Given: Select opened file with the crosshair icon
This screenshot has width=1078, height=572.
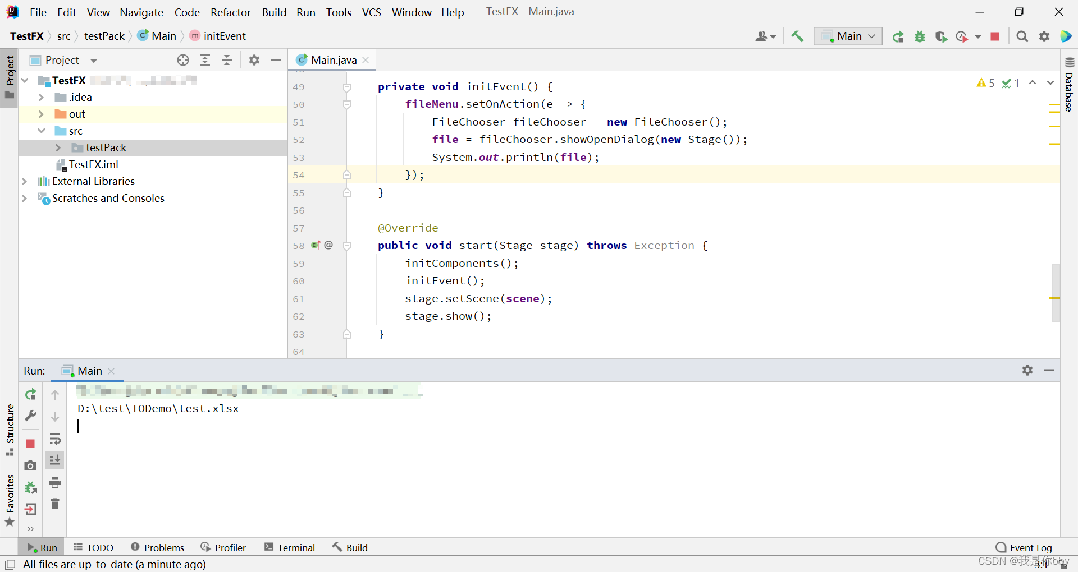Looking at the screenshot, I should pyautogui.click(x=183, y=60).
